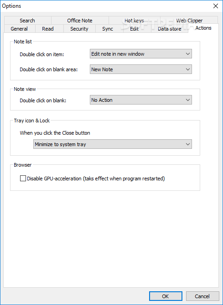Screen dimensions: 223x305
Task: Confirm settings with OK button
Action: click(166, 296)
